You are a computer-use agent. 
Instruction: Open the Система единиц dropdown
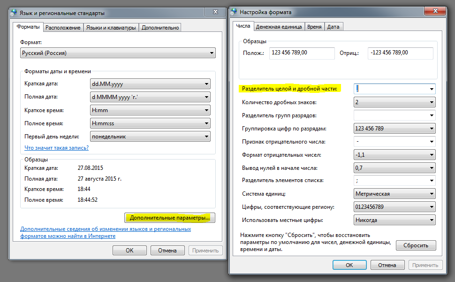[394, 193]
